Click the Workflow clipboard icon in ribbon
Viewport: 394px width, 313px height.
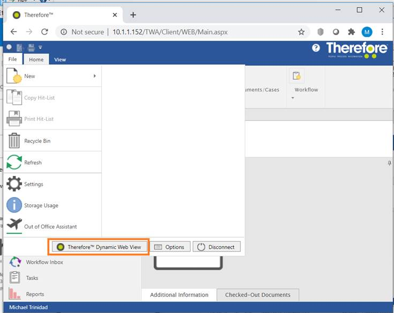tap(297, 76)
